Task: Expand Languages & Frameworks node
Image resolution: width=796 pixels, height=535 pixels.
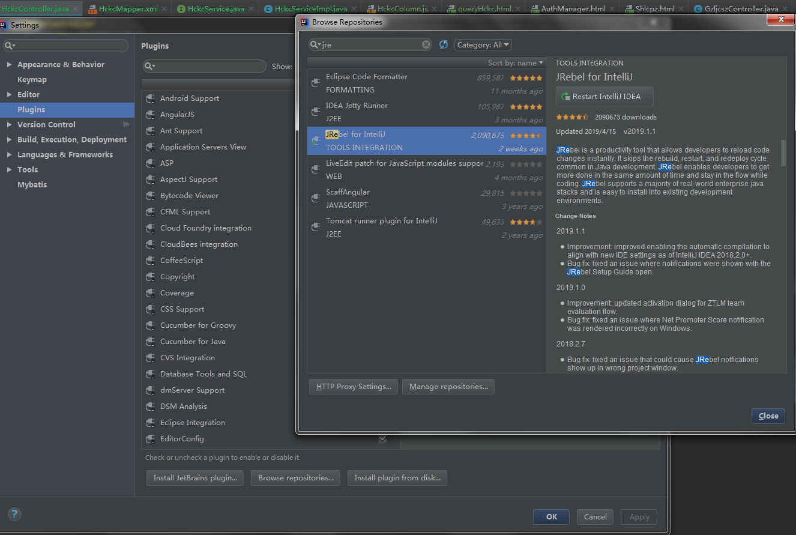Action: [9, 155]
